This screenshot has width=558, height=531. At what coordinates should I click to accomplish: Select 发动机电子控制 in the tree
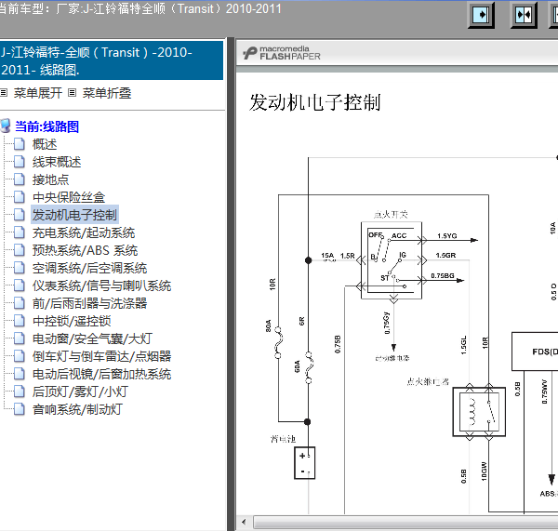pos(74,215)
